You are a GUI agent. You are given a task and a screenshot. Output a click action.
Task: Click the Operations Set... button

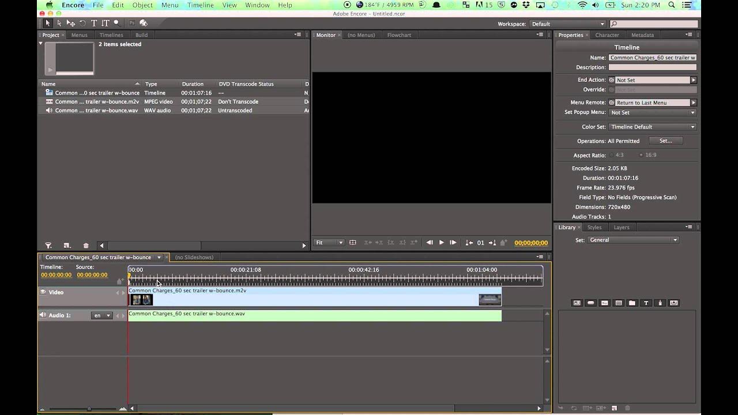coord(665,141)
